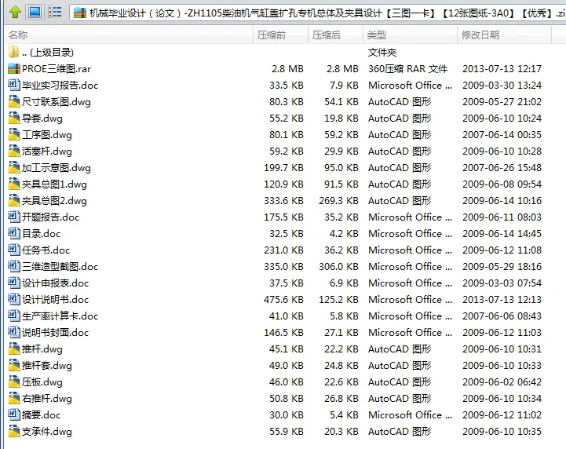The image size is (566, 449).
Task: Select the 尺寸联系图.dwg file icon
Action: coord(14,102)
